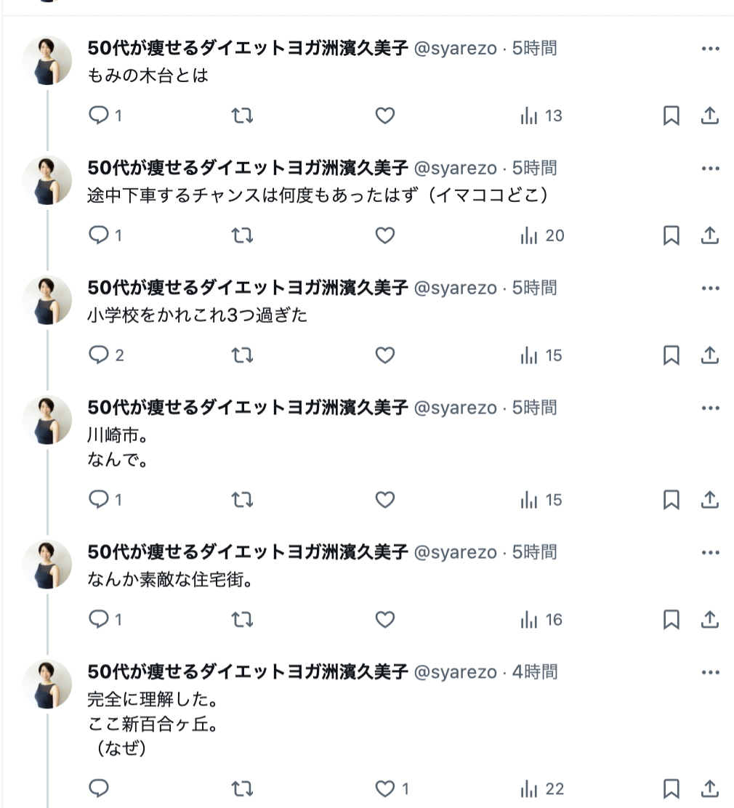The image size is (734, 808).
Task: Bookmark the 小学校をかれこれ3つ過ぎた tweet
Action: (672, 355)
